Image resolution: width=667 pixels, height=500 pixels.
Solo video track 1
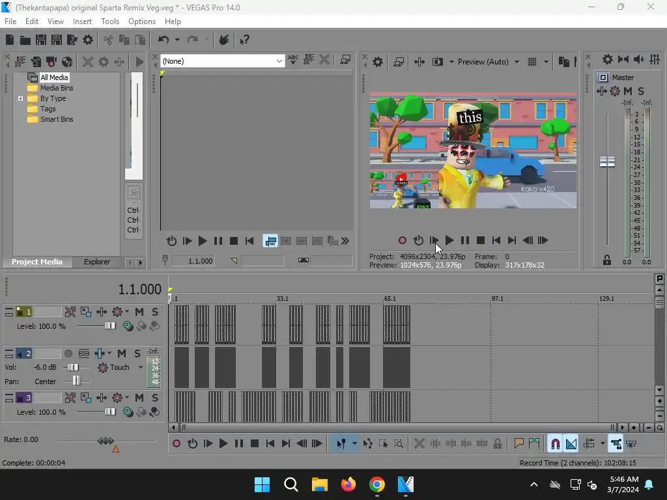click(x=155, y=312)
